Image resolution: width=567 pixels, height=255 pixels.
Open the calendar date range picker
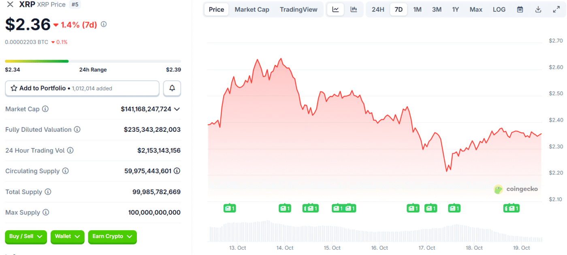(520, 9)
